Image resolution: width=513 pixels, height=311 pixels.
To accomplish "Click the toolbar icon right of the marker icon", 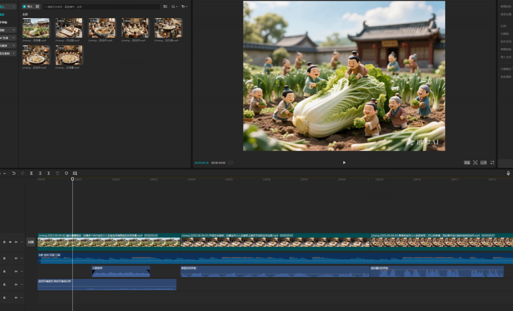I will (75, 173).
